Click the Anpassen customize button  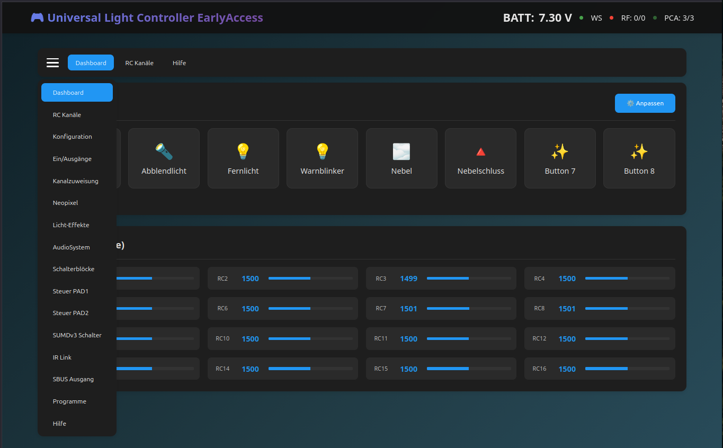645,103
